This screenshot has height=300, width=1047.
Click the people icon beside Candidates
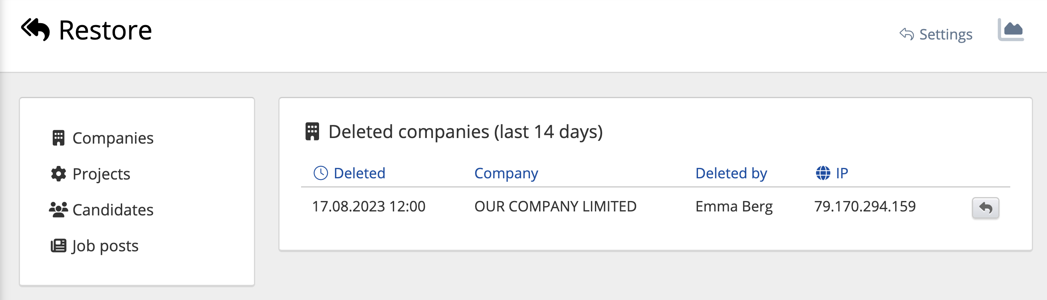pyautogui.click(x=58, y=209)
